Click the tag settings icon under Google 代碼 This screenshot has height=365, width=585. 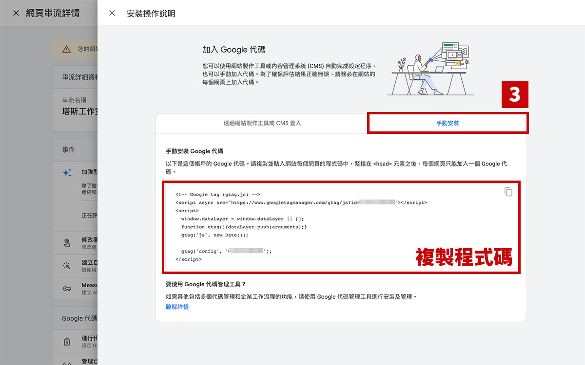point(67,342)
